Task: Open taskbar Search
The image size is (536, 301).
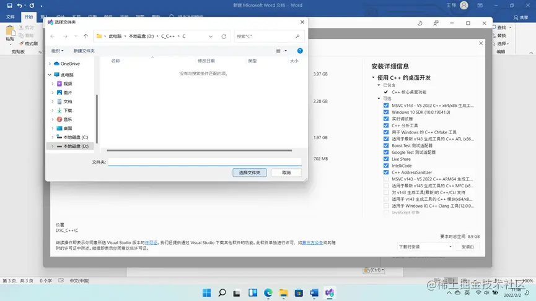Action: coord(222,293)
